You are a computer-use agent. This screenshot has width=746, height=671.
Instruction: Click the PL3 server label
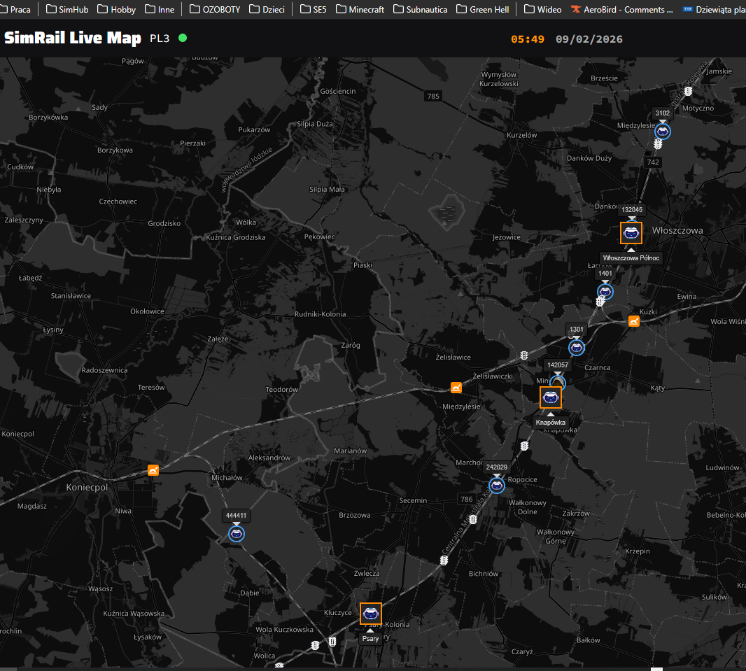click(160, 38)
